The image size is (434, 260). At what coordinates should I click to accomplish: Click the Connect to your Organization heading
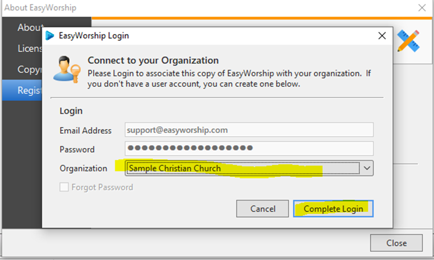pos(153,60)
